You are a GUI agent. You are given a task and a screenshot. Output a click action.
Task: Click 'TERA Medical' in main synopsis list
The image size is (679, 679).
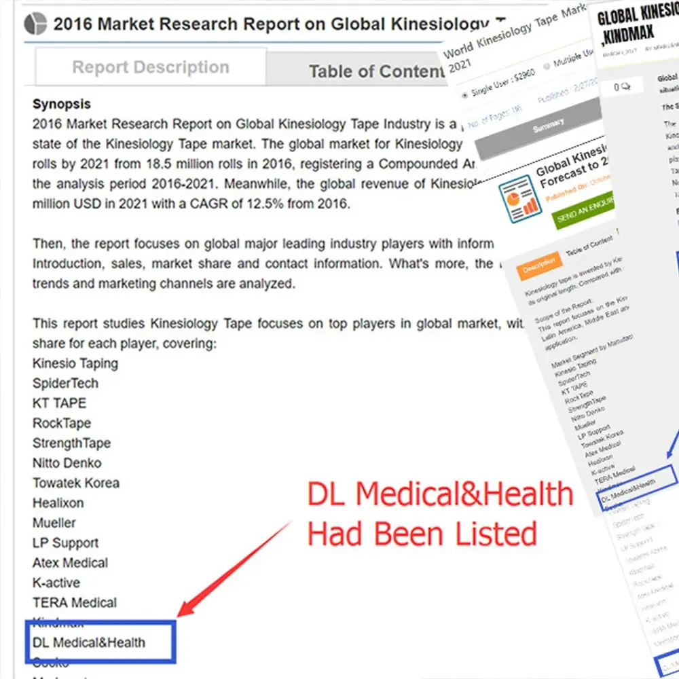click(75, 602)
